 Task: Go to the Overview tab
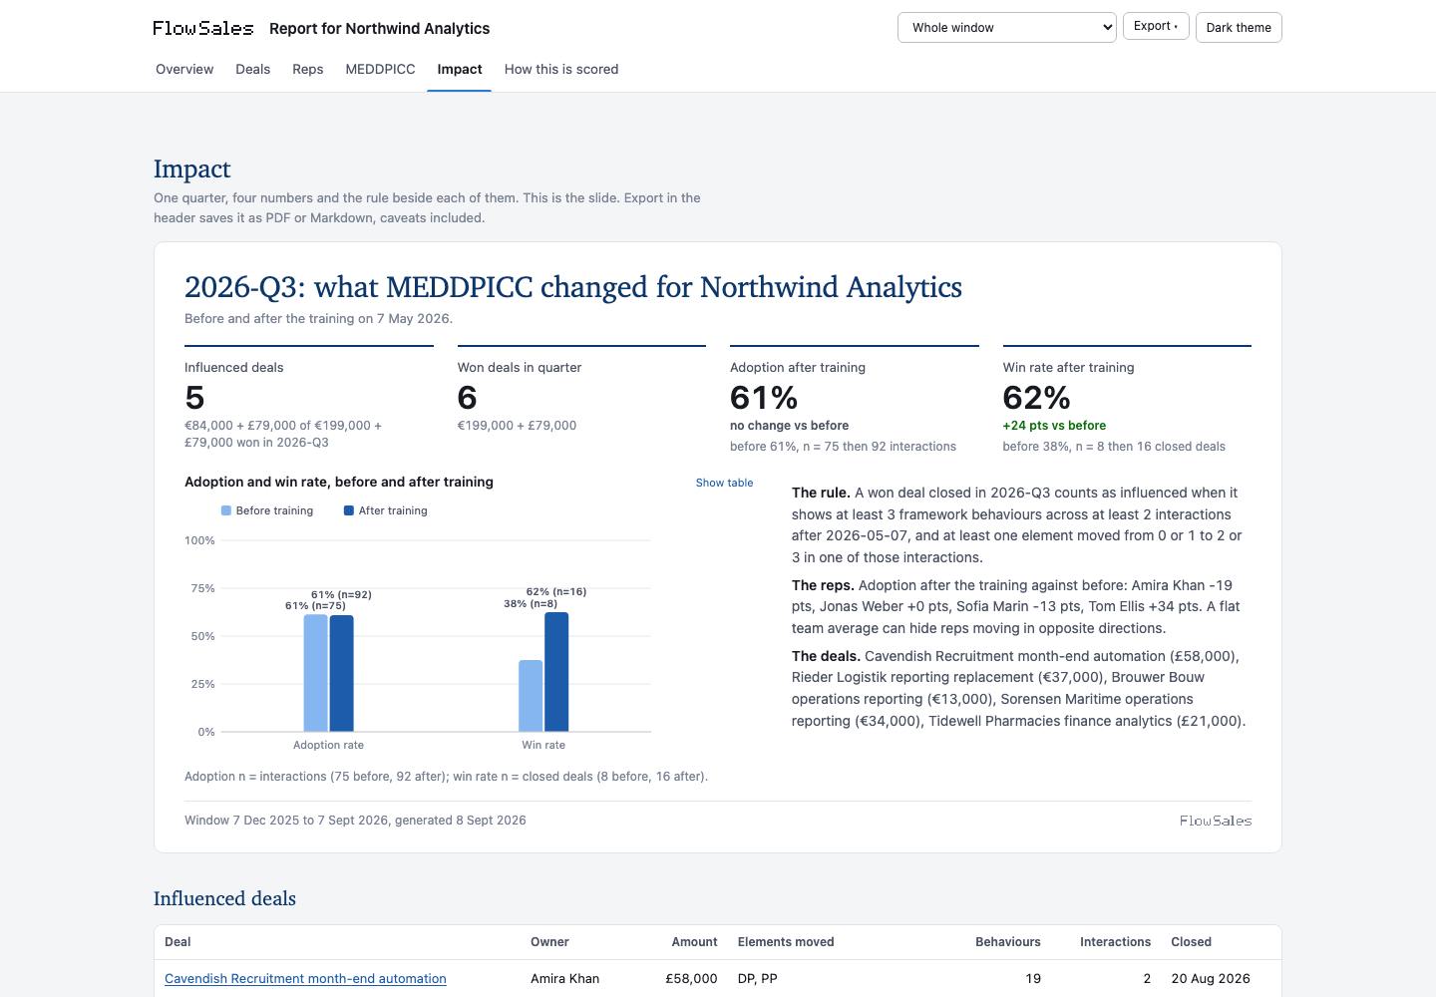coord(184,69)
